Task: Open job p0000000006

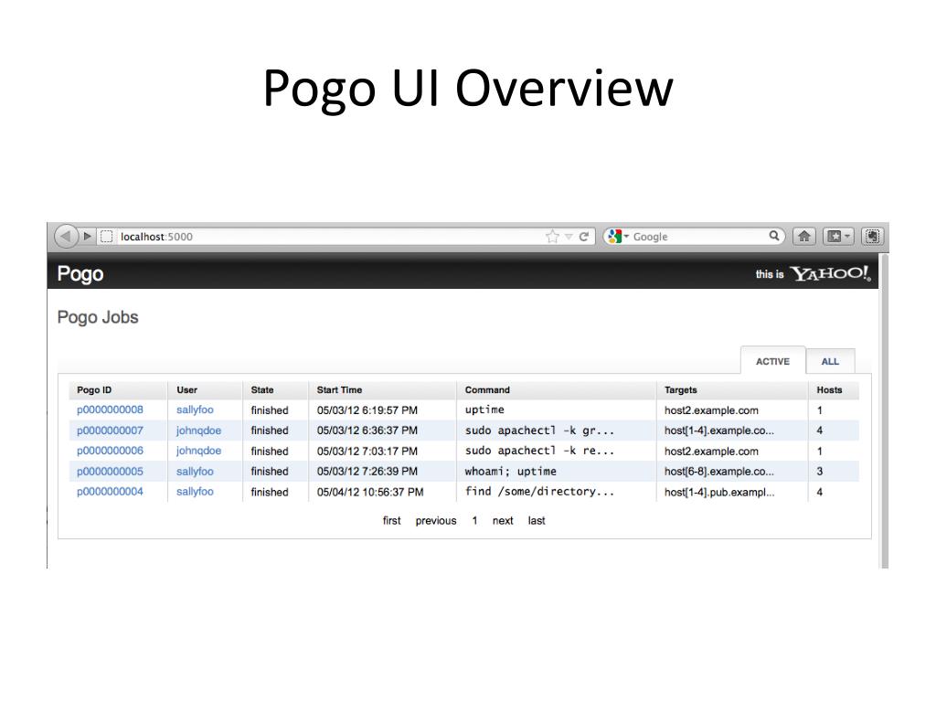Action: pyautogui.click(x=110, y=451)
